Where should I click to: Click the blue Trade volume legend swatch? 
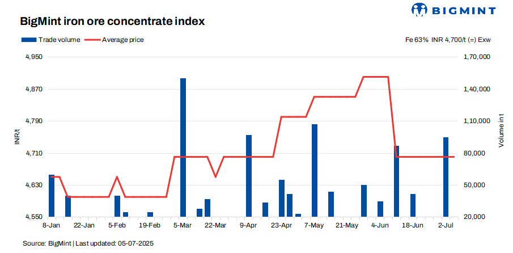click(28, 40)
